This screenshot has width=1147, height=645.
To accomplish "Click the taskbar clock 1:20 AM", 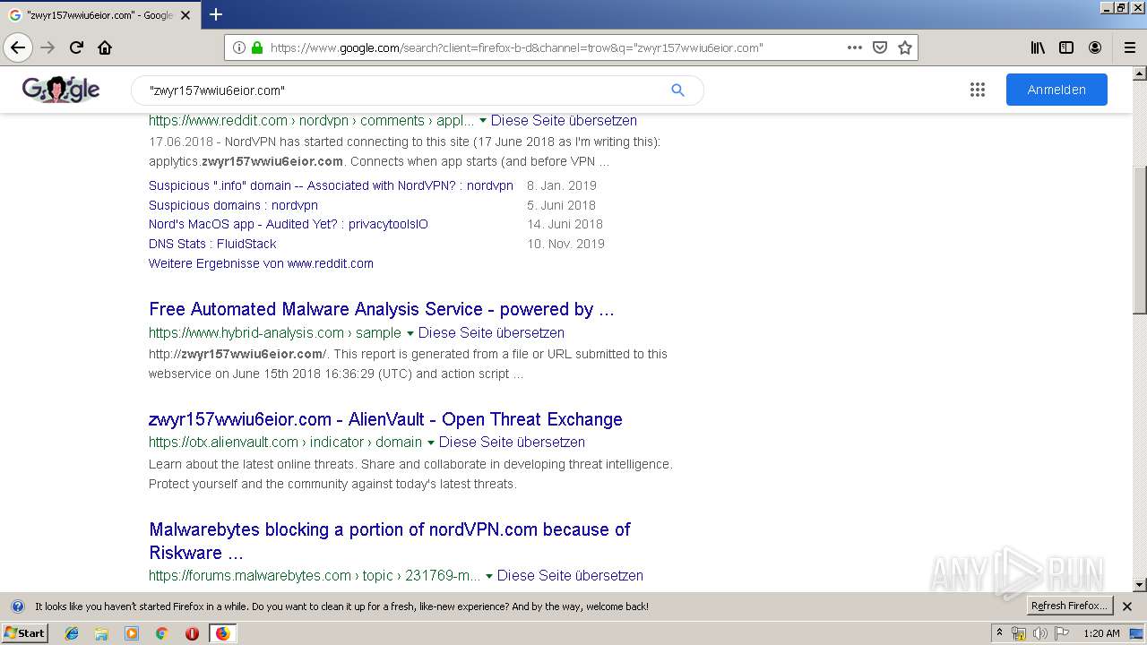I will tap(1101, 633).
